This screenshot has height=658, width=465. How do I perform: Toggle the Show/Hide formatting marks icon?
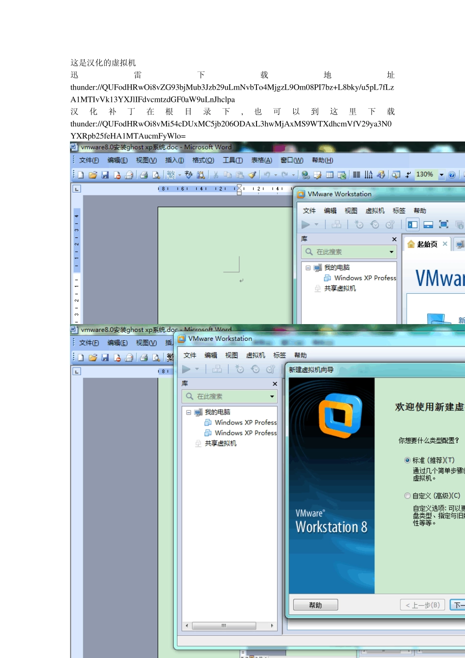[408, 175]
